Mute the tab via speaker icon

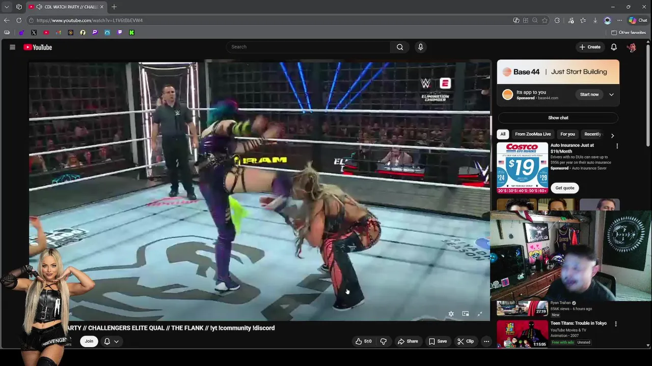point(39,7)
